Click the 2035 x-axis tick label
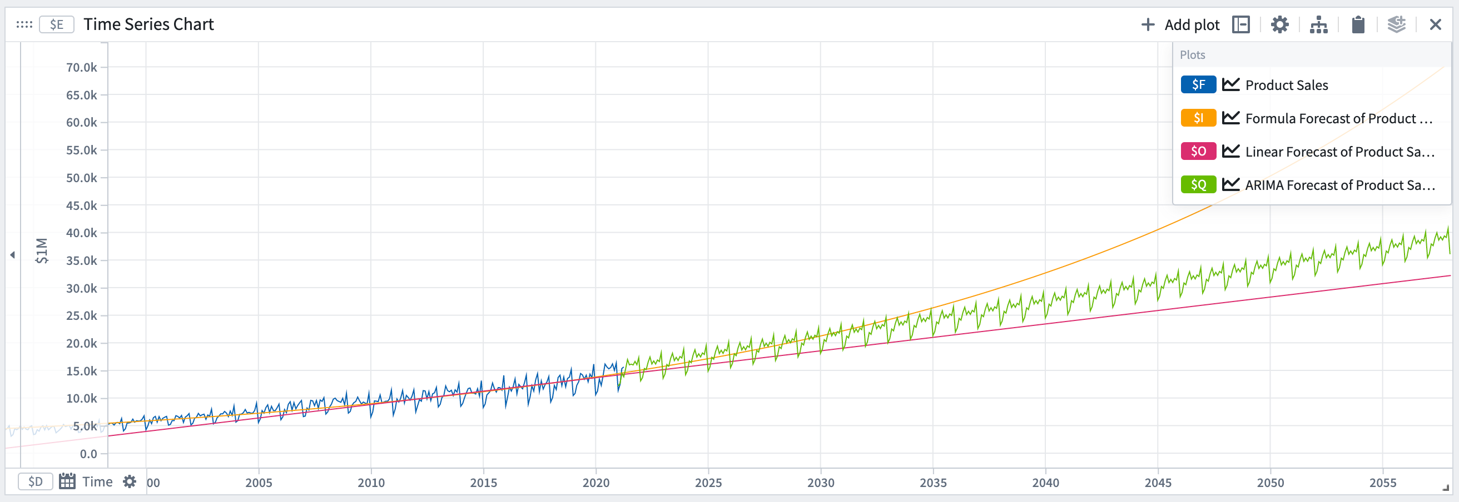The height and width of the screenshot is (502, 1459). coord(933,483)
